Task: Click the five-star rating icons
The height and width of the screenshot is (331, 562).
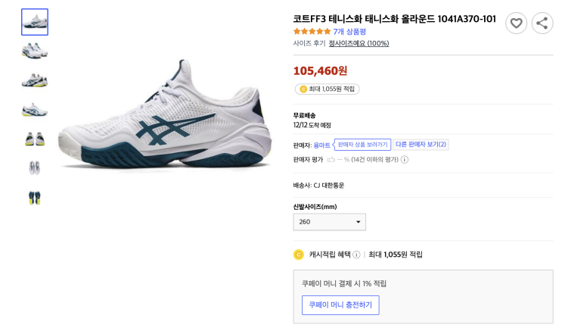Action: [312, 32]
